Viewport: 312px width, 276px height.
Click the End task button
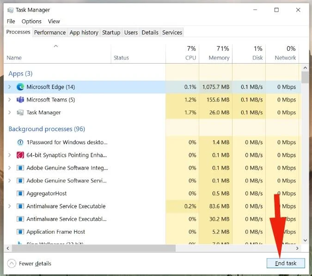tap(286, 263)
